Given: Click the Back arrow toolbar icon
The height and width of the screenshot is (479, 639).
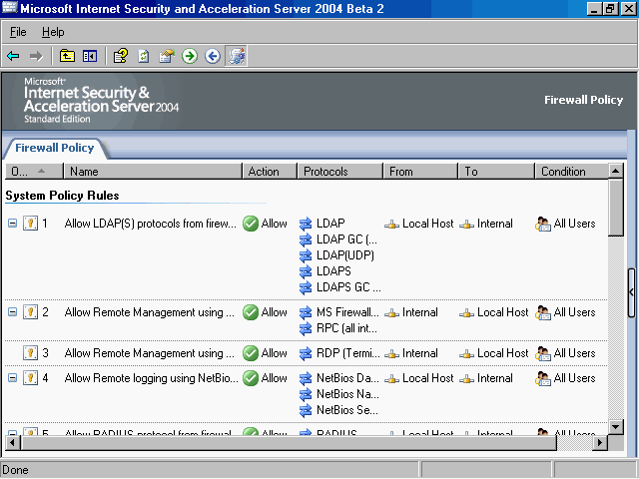Looking at the screenshot, I should (x=13, y=56).
